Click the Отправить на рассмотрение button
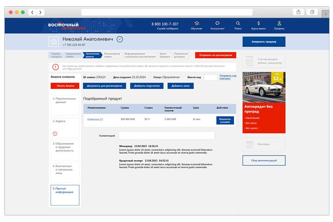This screenshot has width=333, height=222. pos(215,55)
